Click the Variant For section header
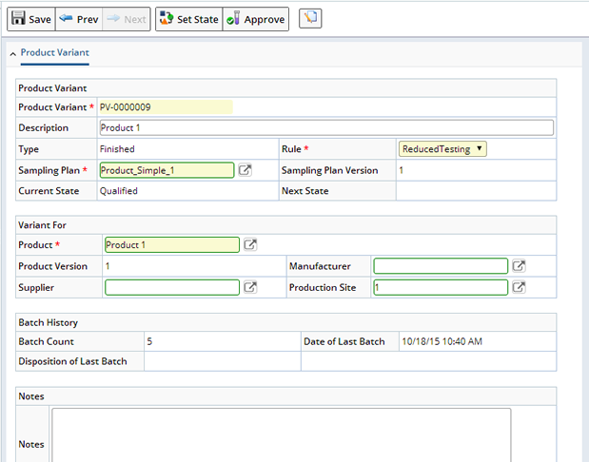The height and width of the screenshot is (462, 589). pos(285,224)
